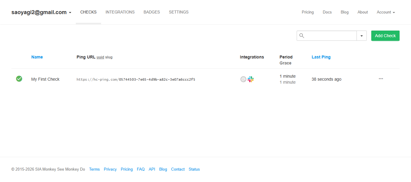This screenshot has height=182, width=411.
Task: Open the Status footer link
Action: [x=194, y=169]
